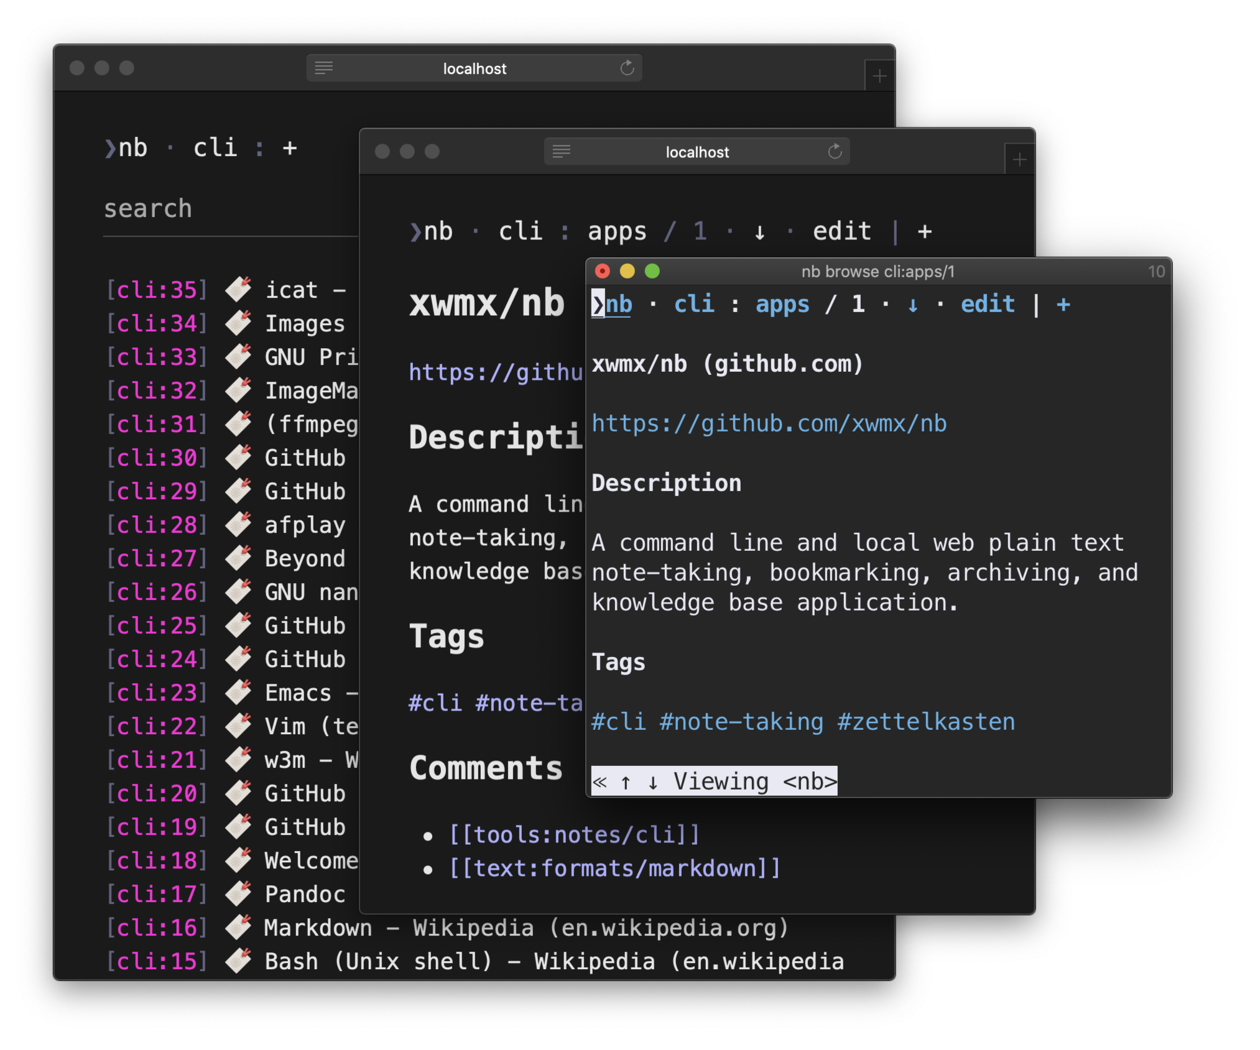
Task: Open reader view icon in back browser
Action: point(323,68)
